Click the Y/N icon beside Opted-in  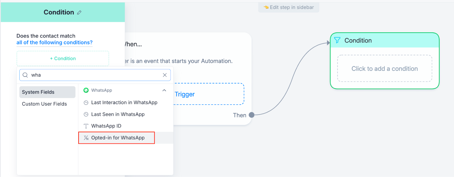[x=86, y=138]
